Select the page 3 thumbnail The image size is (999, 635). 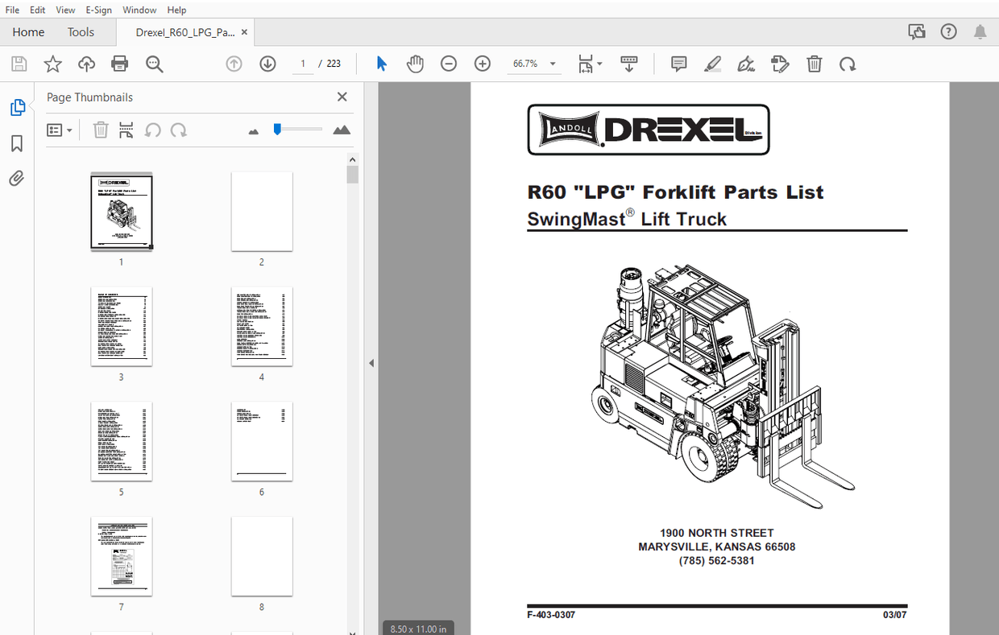[121, 326]
